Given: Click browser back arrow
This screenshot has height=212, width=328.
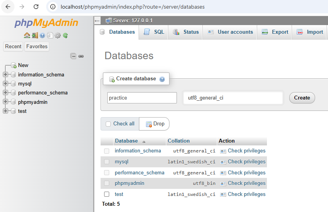Looking at the screenshot, I should pos(8,7).
